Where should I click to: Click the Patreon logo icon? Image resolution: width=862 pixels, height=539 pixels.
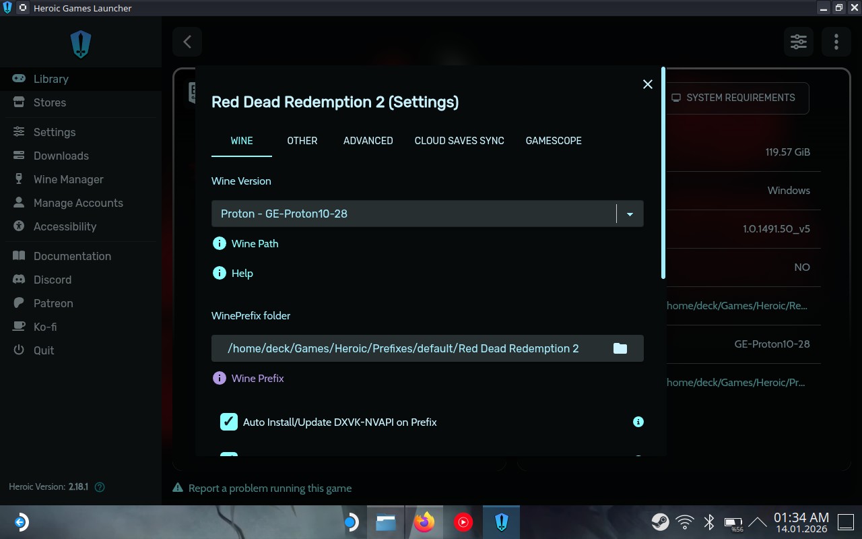19,303
